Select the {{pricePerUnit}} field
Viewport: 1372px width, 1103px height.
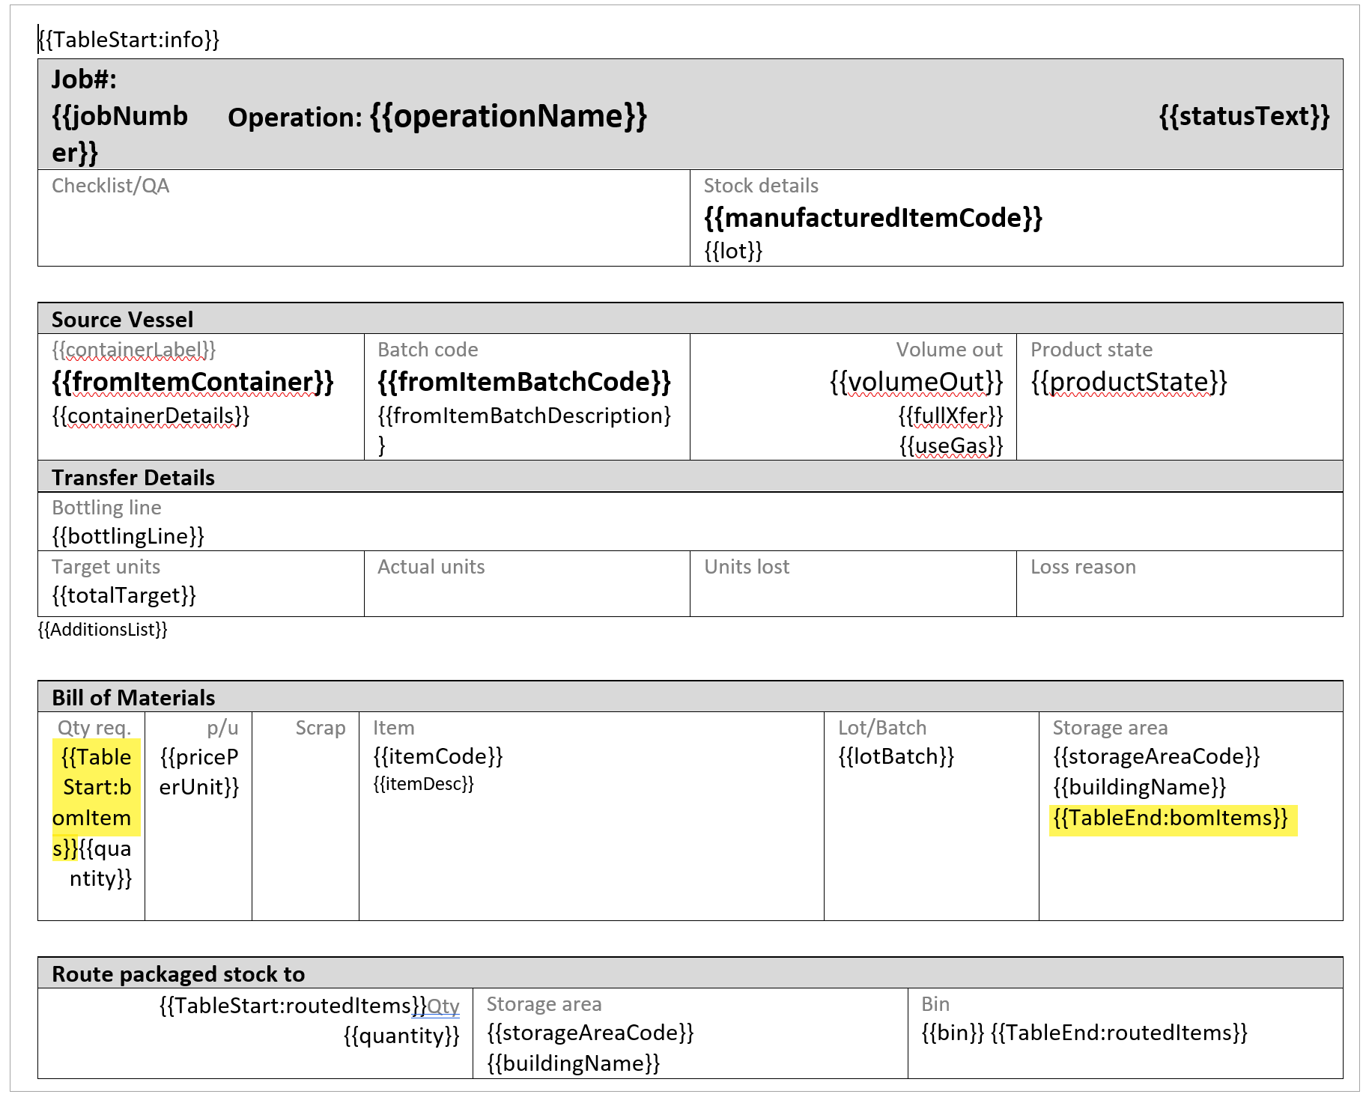[199, 772]
